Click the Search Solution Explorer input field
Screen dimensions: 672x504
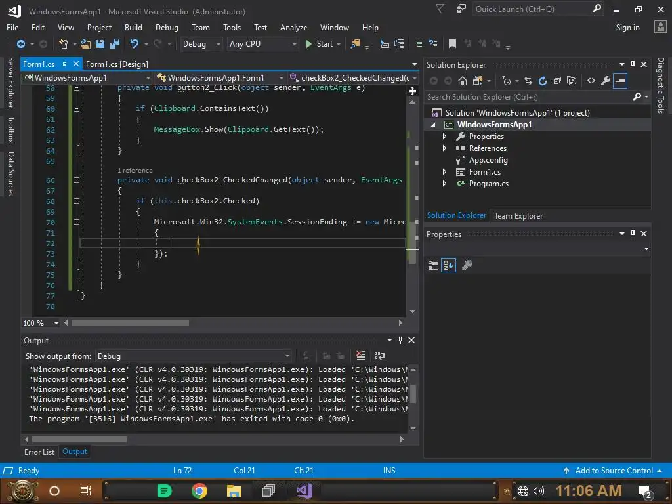[528, 97]
